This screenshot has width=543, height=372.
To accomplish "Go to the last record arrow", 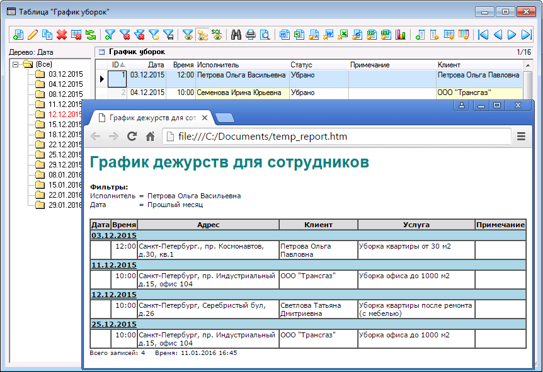I will click(527, 35).
